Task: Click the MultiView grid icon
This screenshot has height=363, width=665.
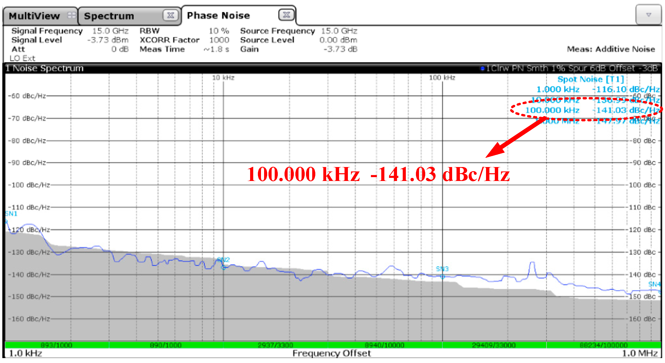Action: click(x=71, y=15)
